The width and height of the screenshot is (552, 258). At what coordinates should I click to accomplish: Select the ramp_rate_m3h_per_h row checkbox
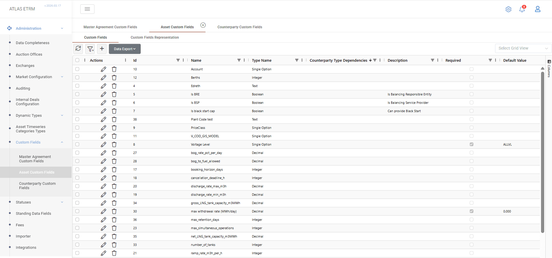coord(77,253)
